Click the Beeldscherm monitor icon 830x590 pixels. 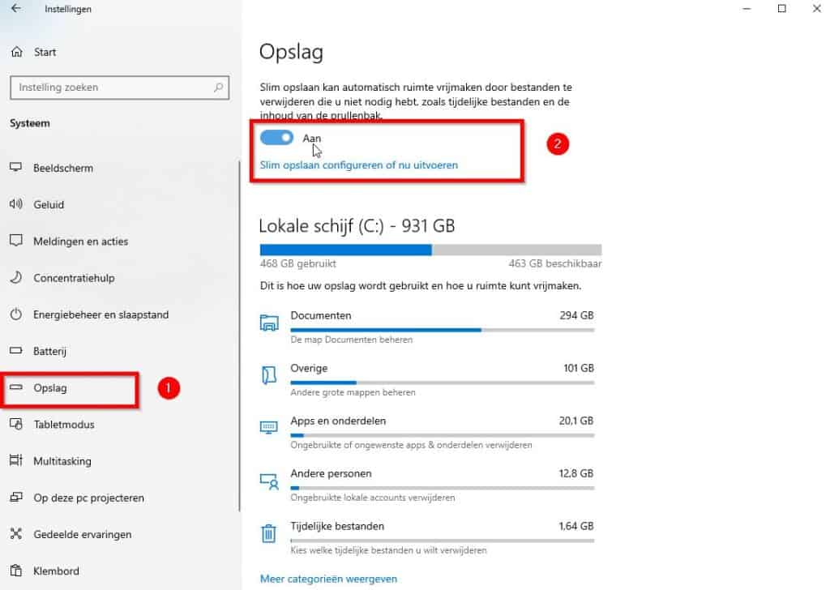point(16,168)
